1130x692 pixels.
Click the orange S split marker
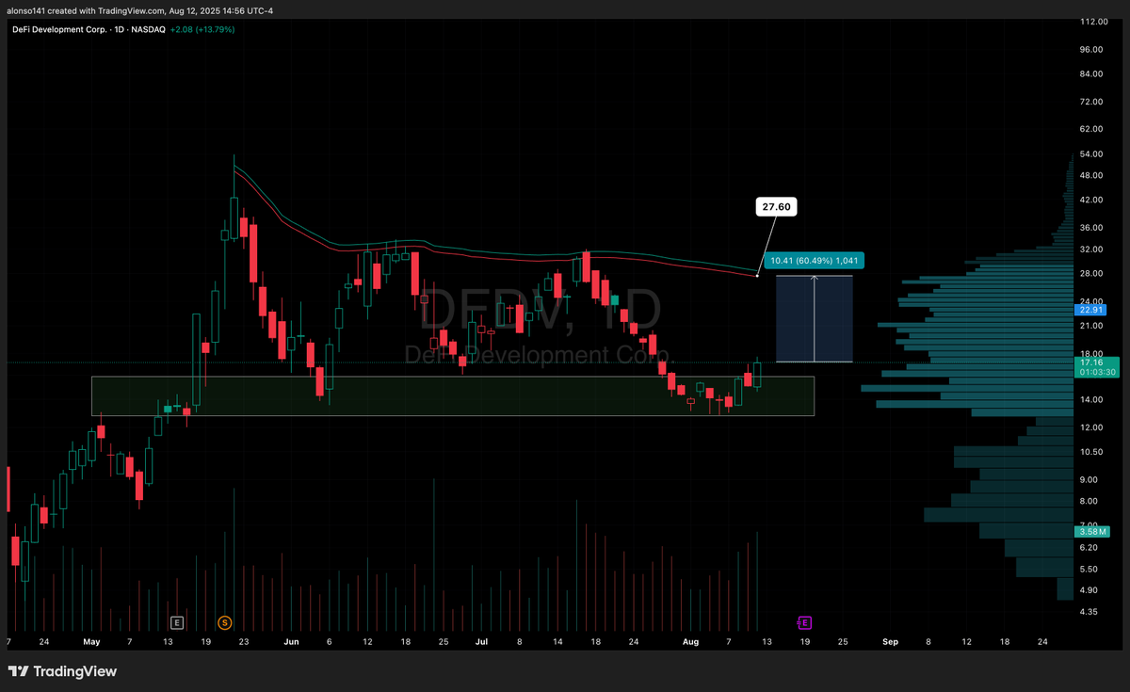pos(224,622)
